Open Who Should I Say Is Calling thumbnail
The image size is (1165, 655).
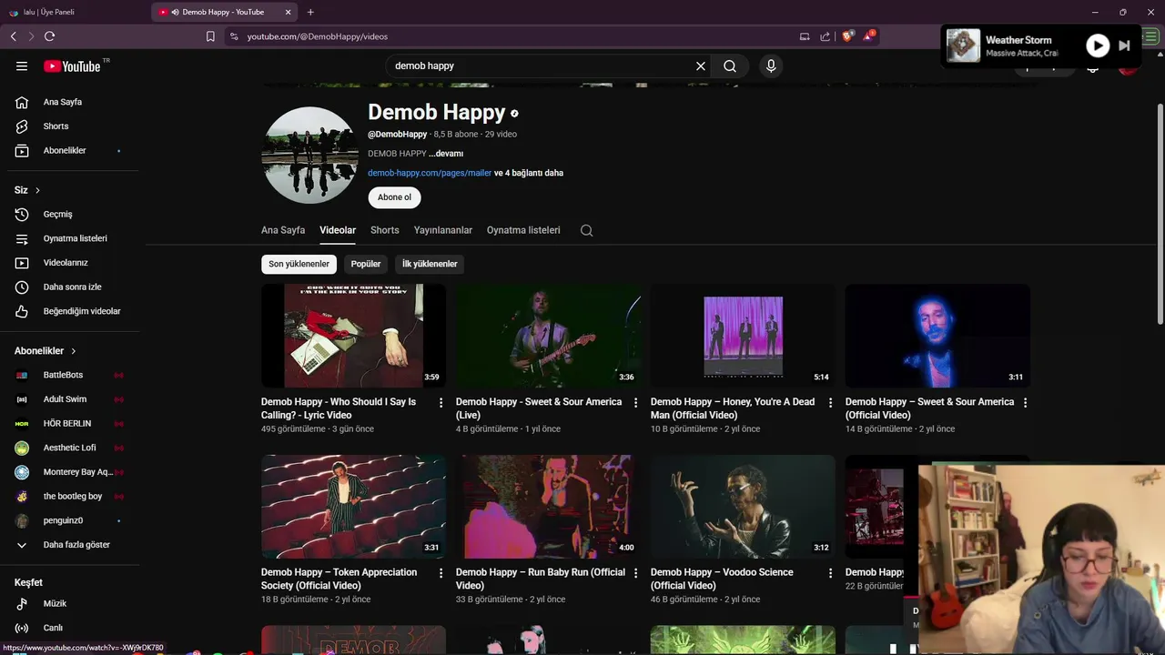point(353,336)
